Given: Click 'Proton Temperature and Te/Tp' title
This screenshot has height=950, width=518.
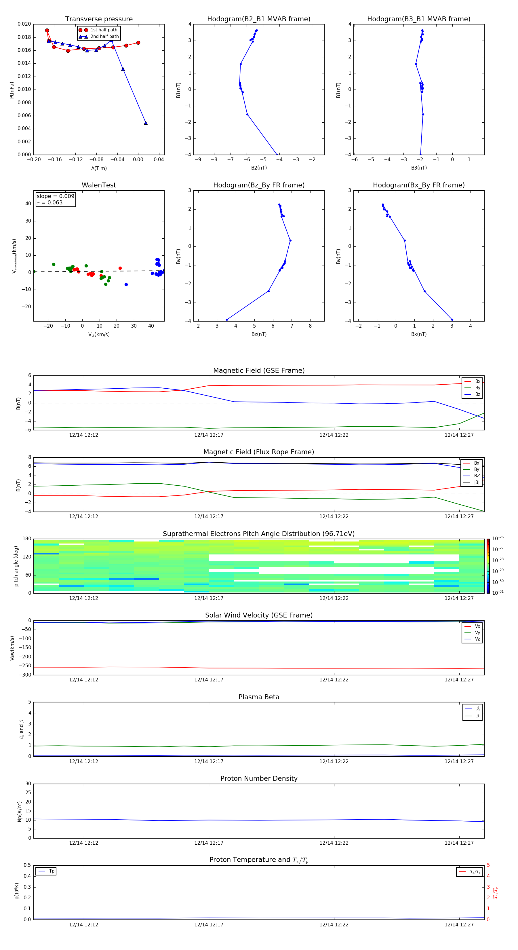Looking at the screenshot, I should 259,860.
